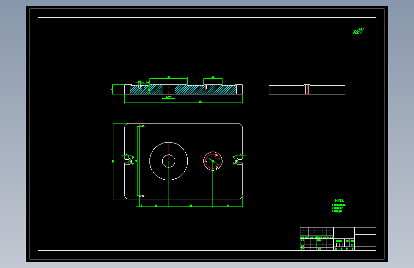Click the right U-shaped slot notch on plate
Image resolution: width=414 pixels, height=268 pixels.
(x=239, y=161)
